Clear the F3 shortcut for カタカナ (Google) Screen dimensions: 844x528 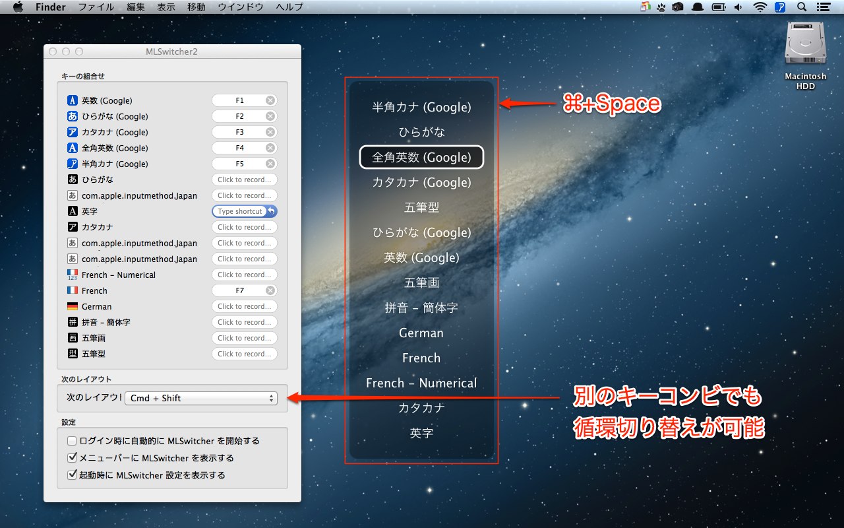coord(270,132)
